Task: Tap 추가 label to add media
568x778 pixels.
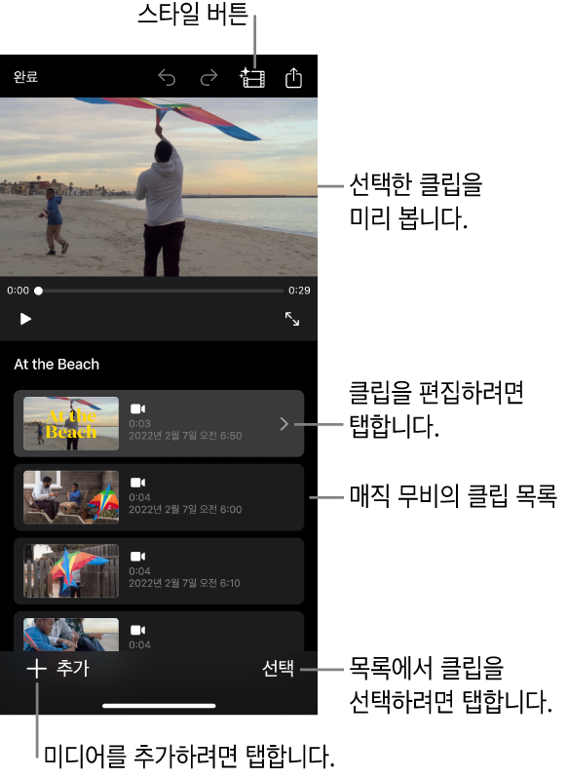Action: pyautogui.click(x=73, y=669)
